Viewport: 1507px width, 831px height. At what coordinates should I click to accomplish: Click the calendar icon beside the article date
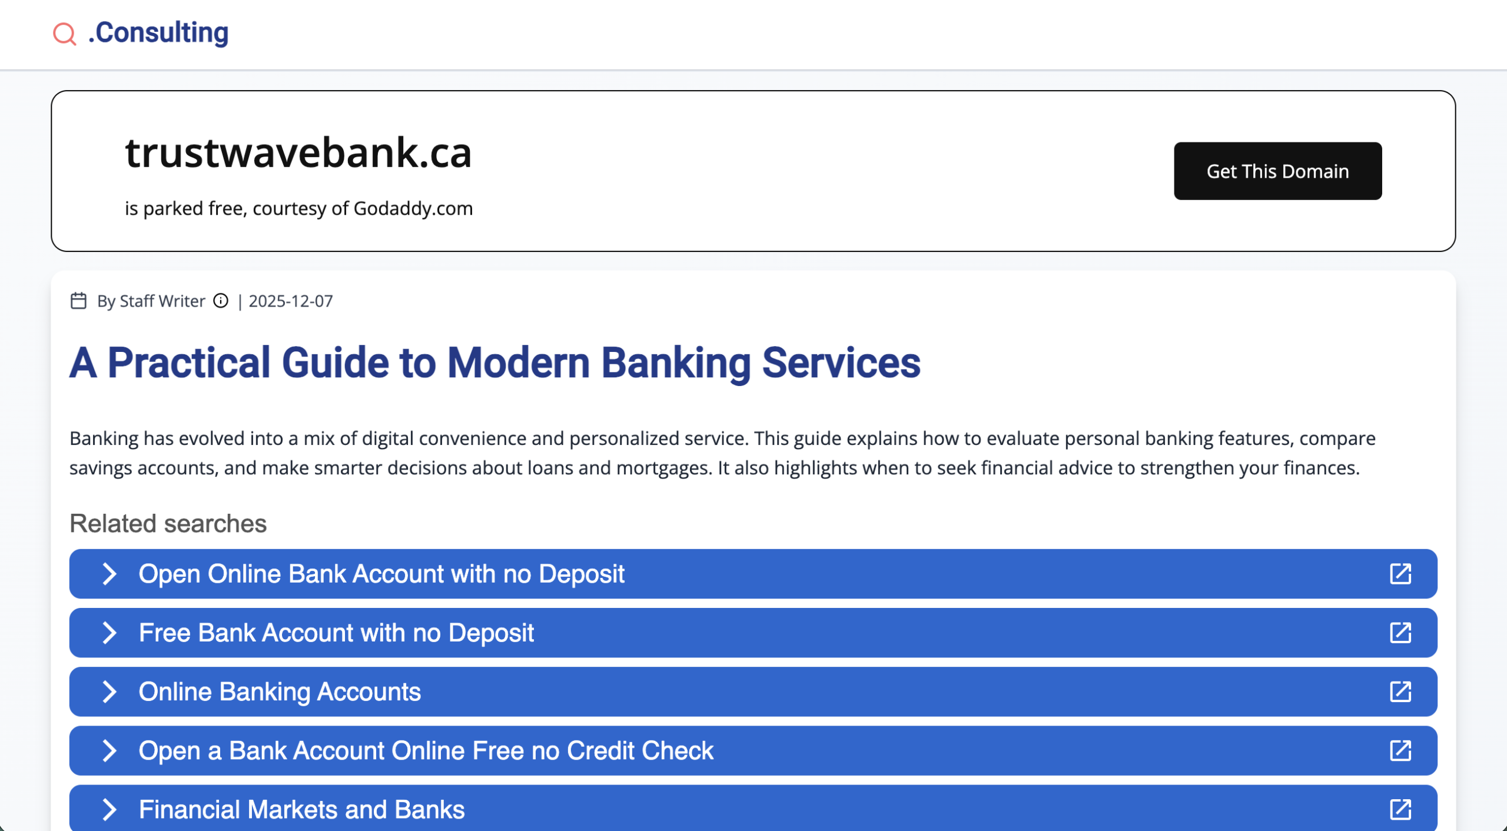78,301
